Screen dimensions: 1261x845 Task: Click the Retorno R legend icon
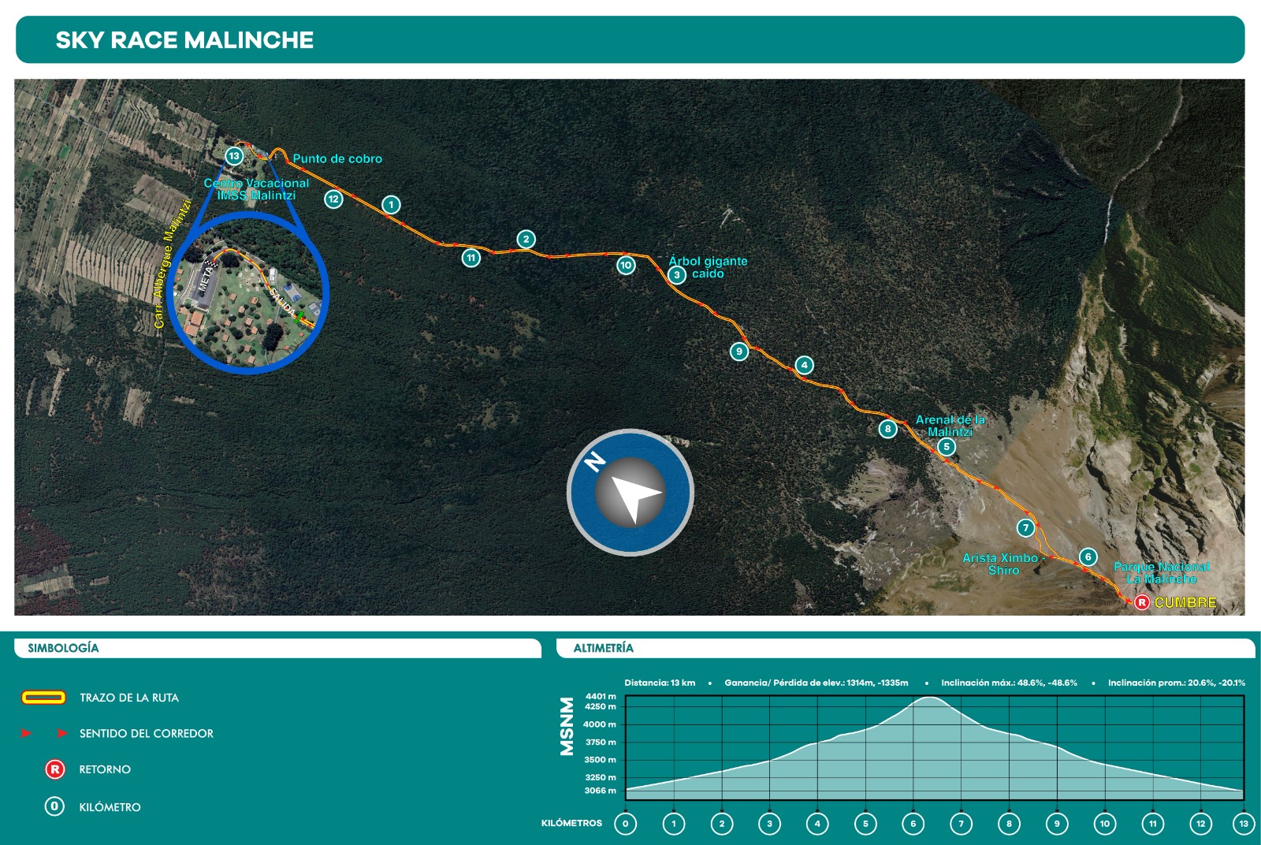click(x=54, y=769)
